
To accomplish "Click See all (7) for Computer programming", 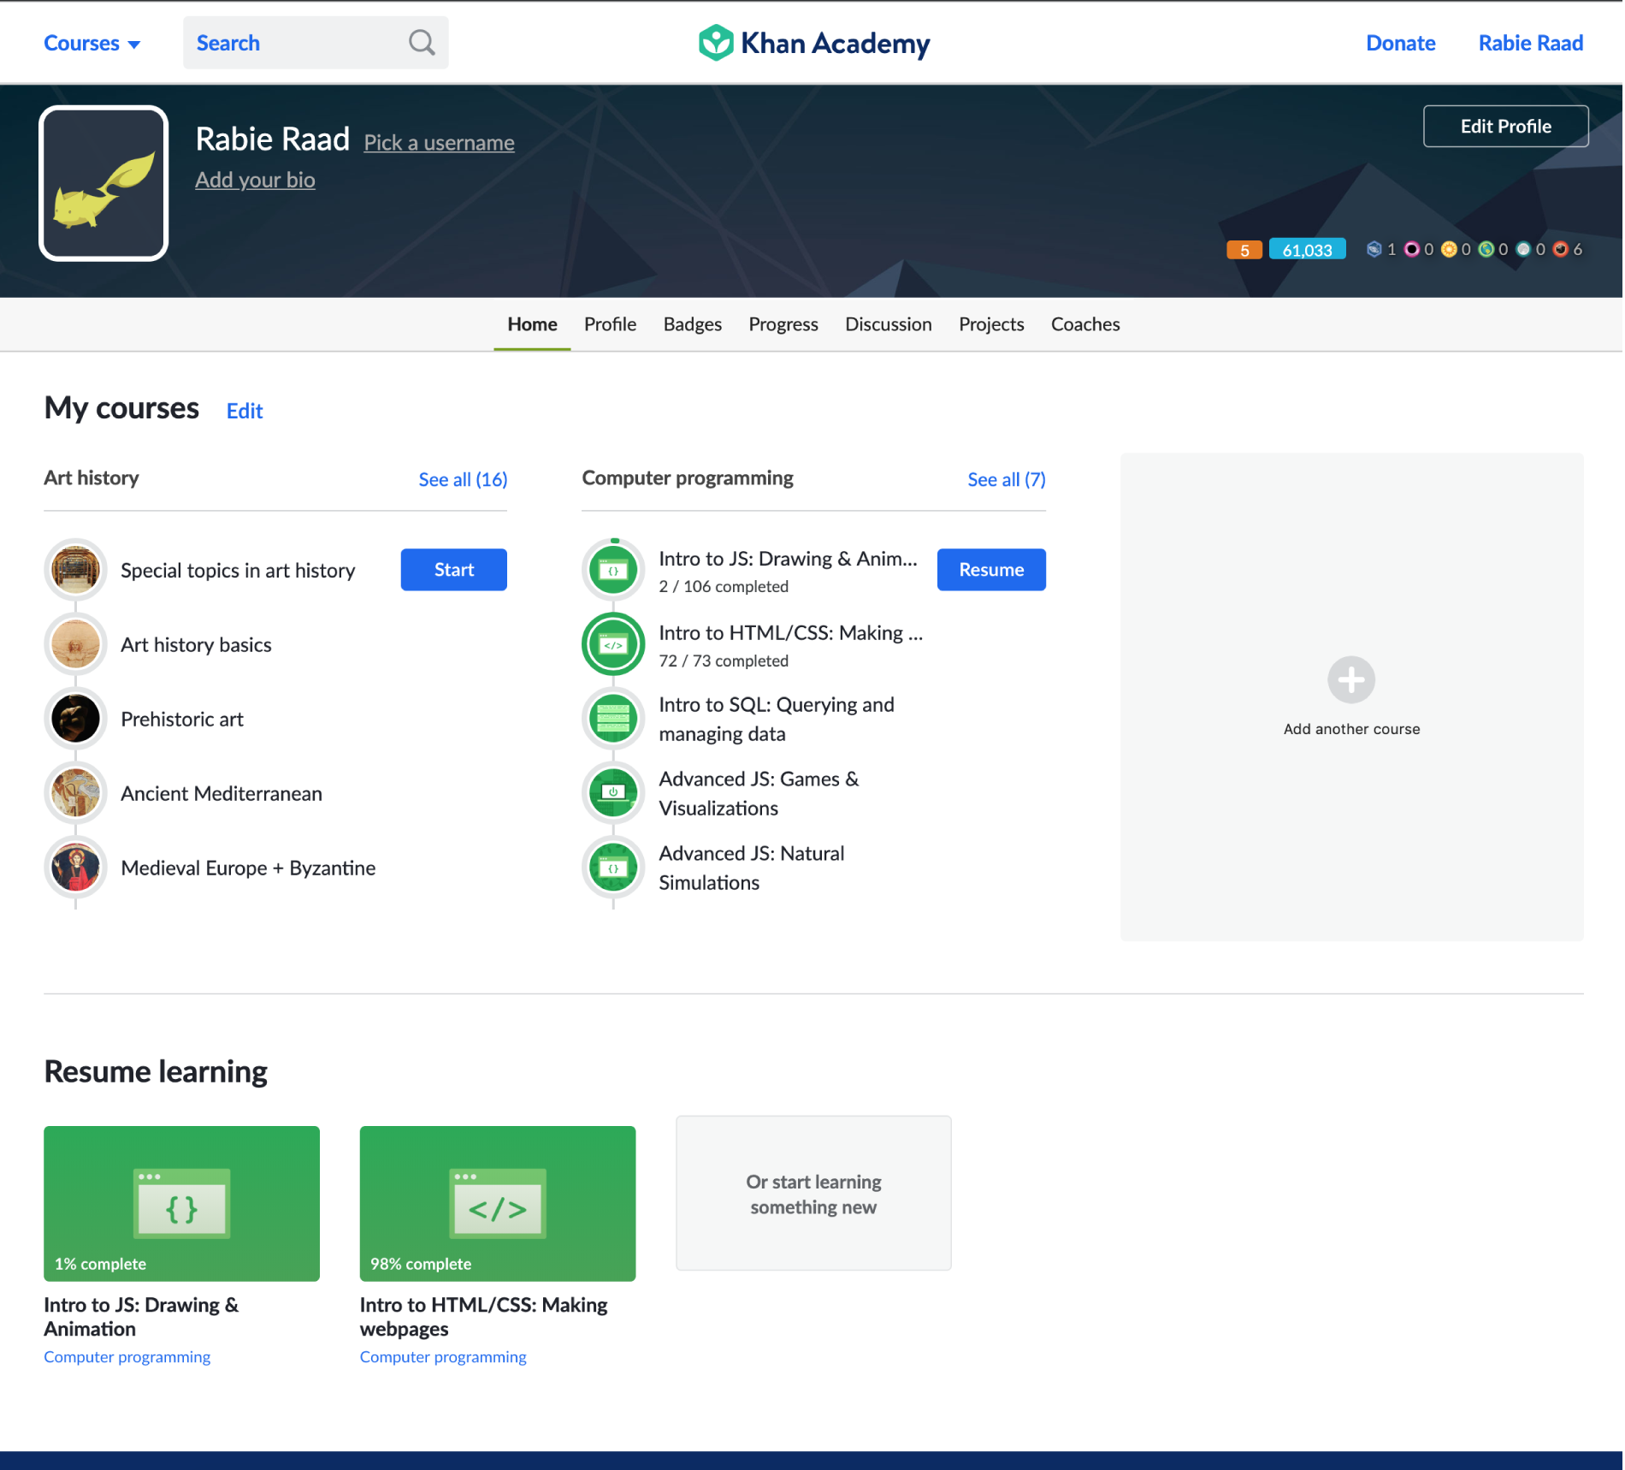I will (x=1007, y=479).
